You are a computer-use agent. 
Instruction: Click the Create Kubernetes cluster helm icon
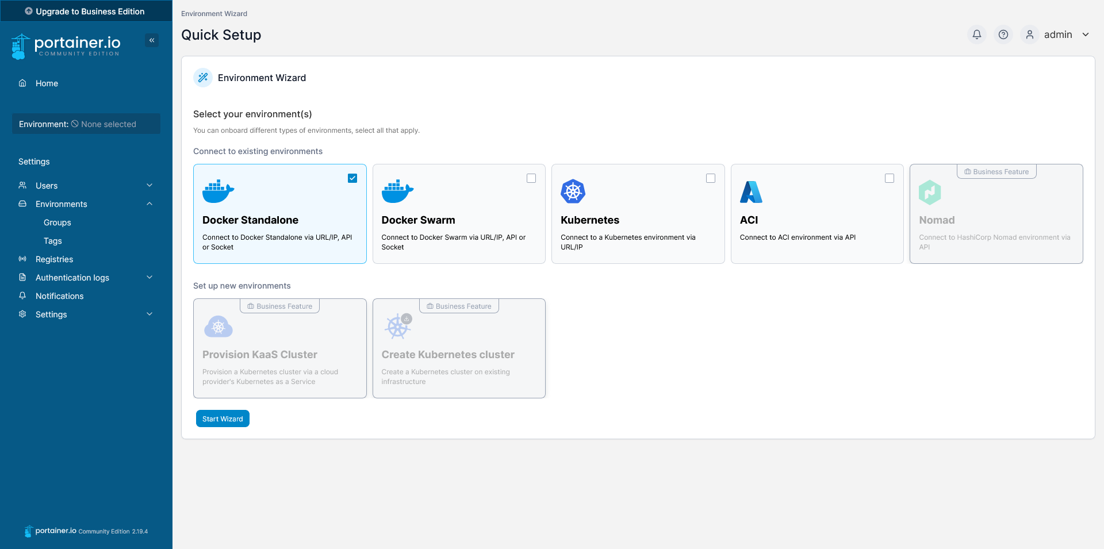coord(398,326)
